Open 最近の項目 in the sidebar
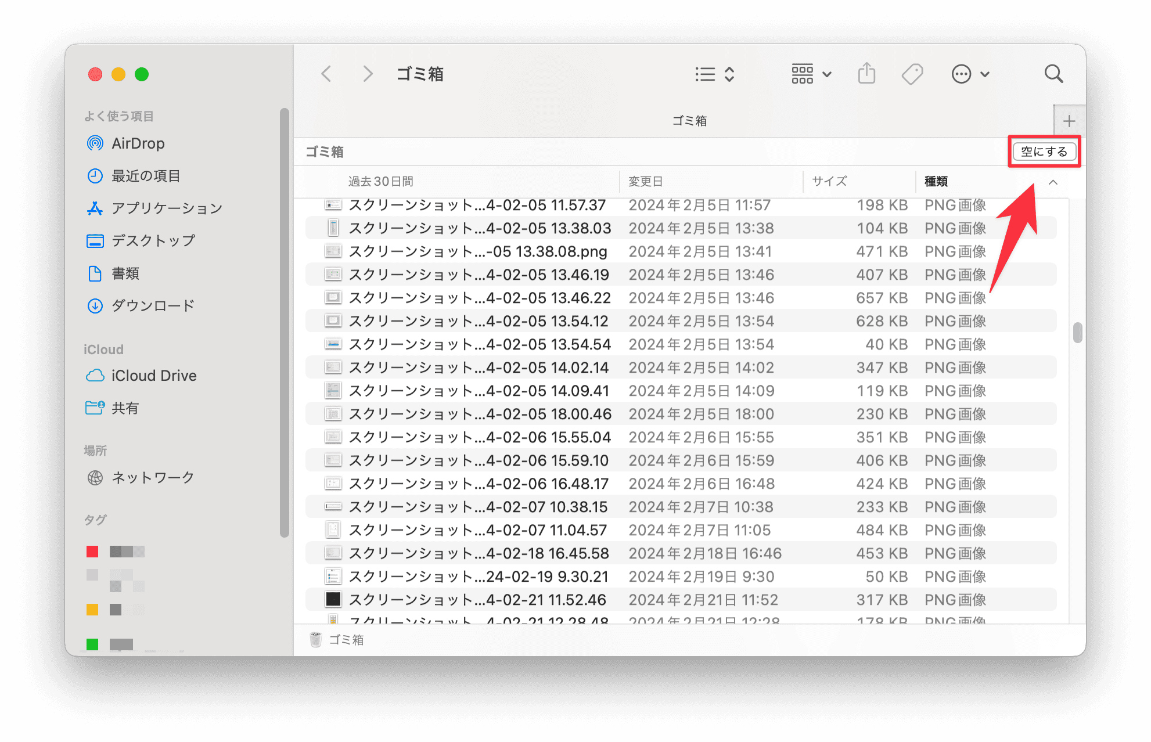The height and width of the screenshot is (742, 1151). pos(134,176)
